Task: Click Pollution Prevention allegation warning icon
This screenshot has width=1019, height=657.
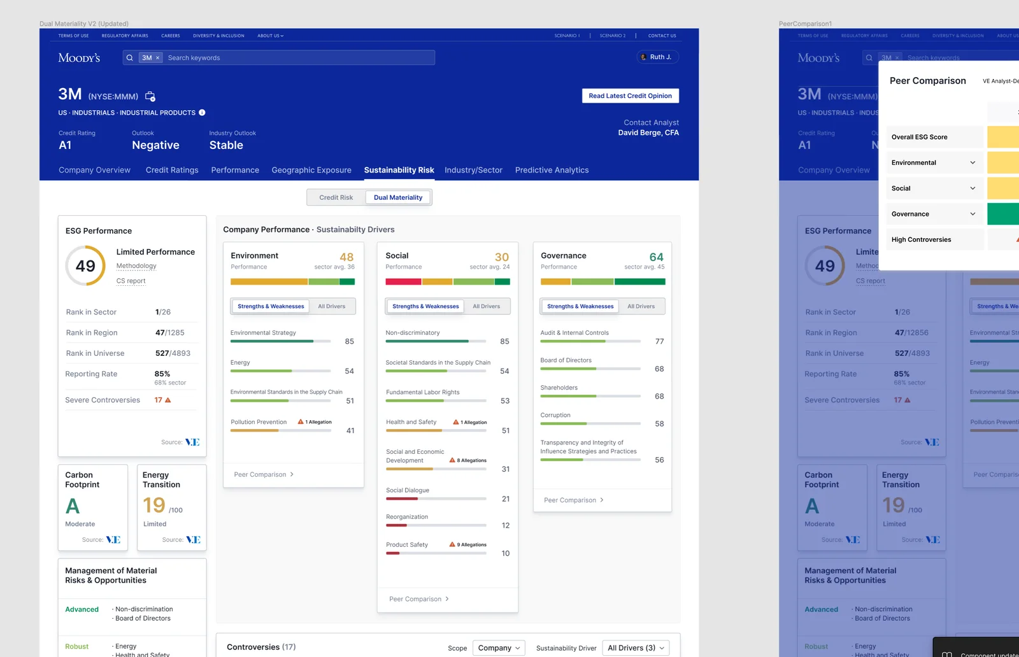Action: (301, 422)
